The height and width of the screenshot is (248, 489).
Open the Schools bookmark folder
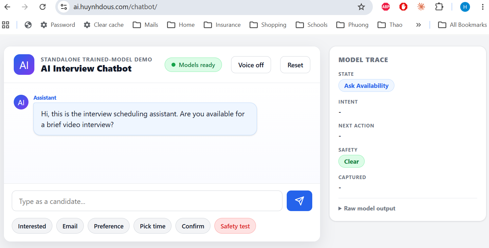[x=311, y=25]
